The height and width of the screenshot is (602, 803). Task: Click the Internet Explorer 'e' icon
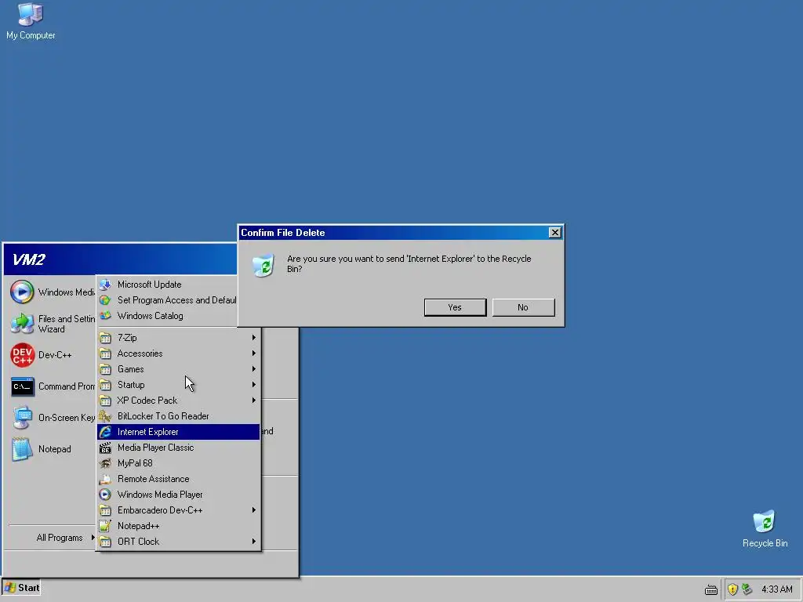pyautogui.click(x=105, y=432)
